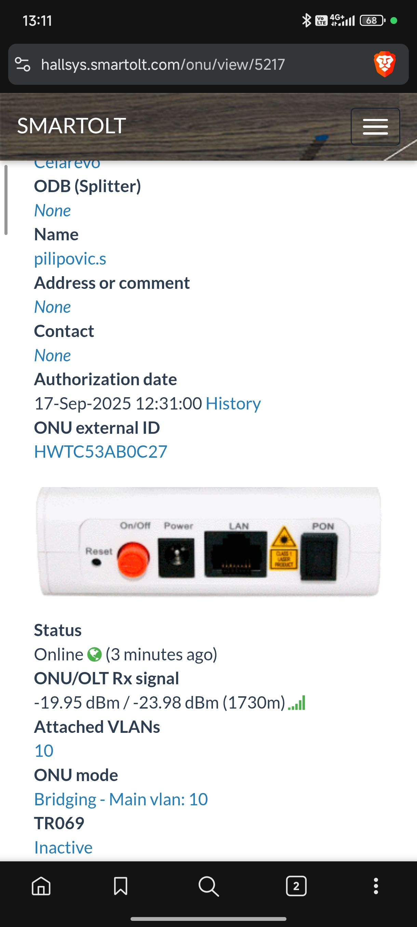417x927 pixels.
Task: Tap the browser home icon
Action: (x=41, y=886)
